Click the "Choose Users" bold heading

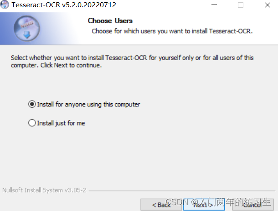pos(110,21)
